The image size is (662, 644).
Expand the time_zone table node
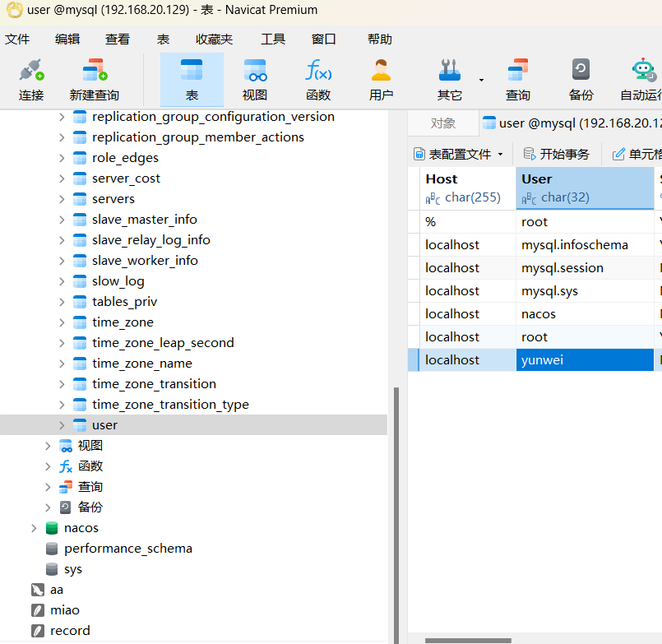click(x=62, y=322)
